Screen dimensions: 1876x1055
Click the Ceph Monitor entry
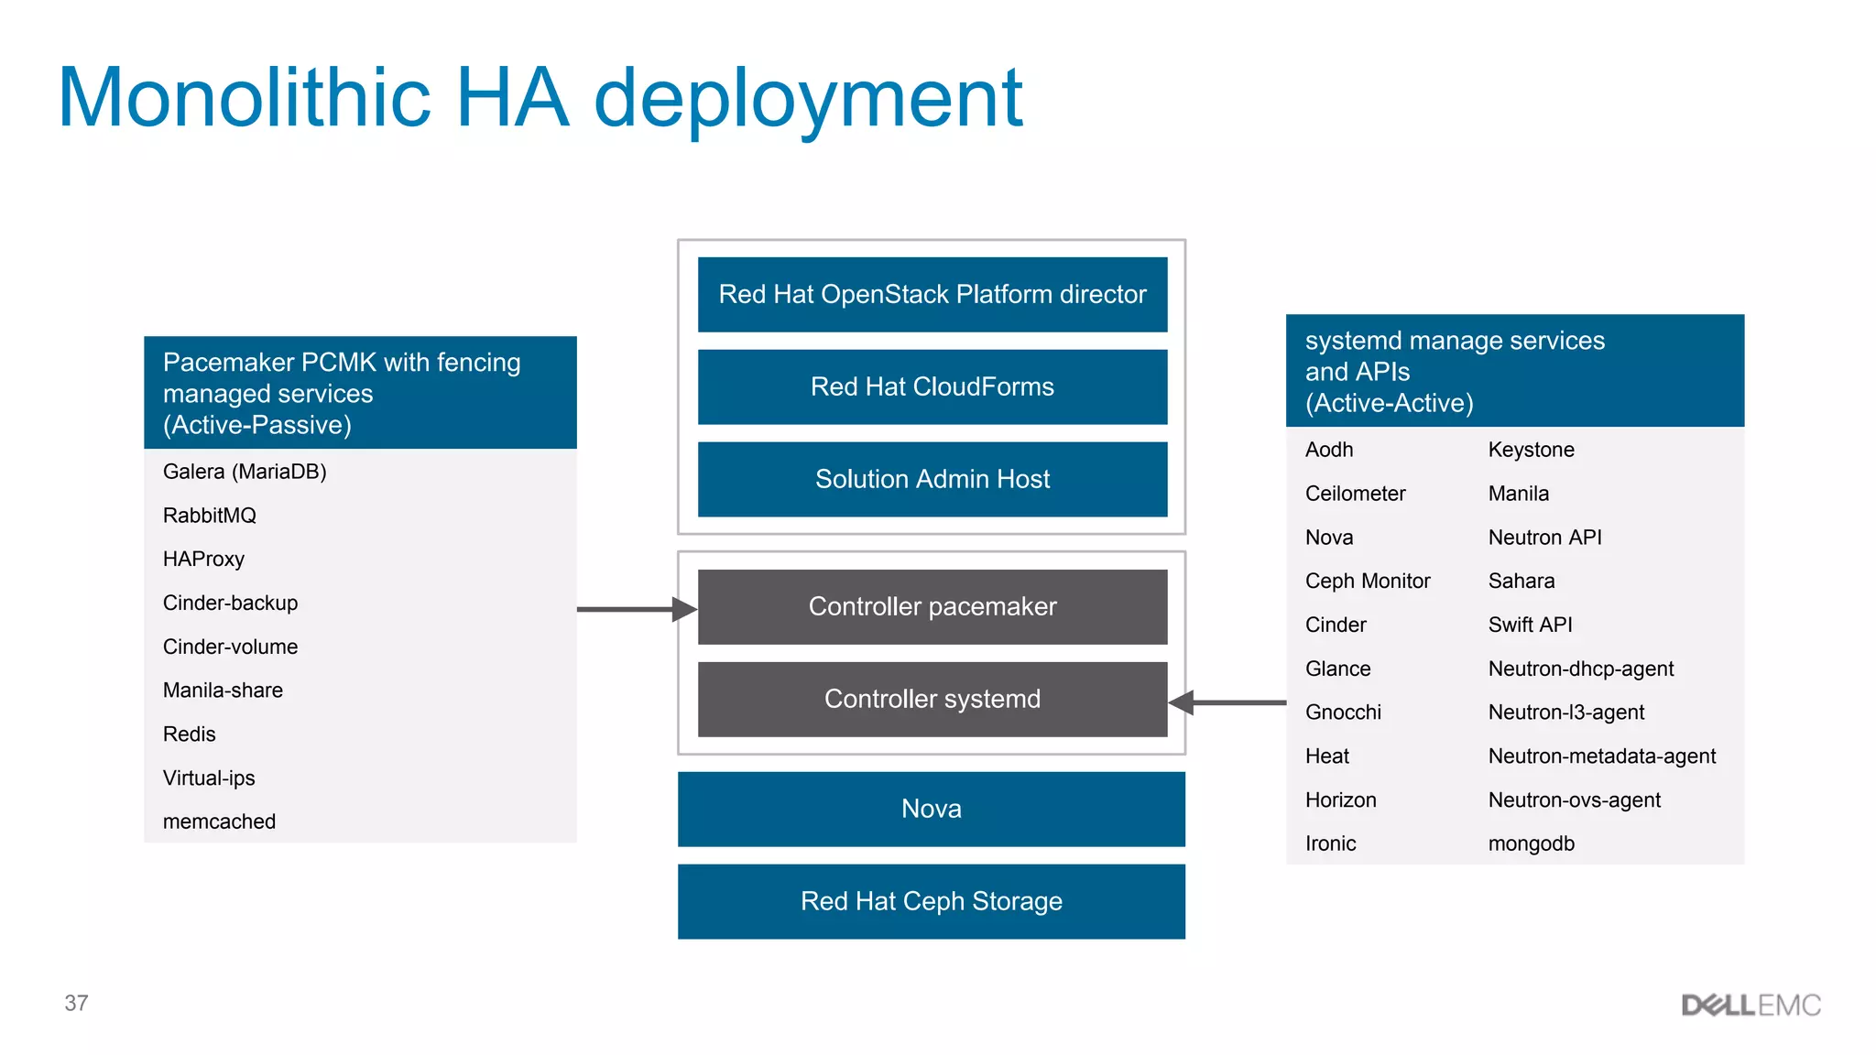[1367, 582]
